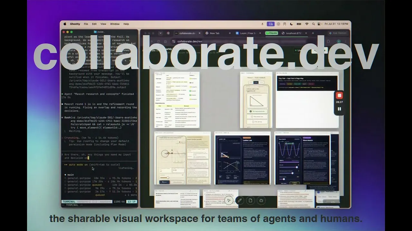The image size is (412, 231).
Task: Select the cursor pointer tool in canvas toolbar
Action: click(229, 201)
